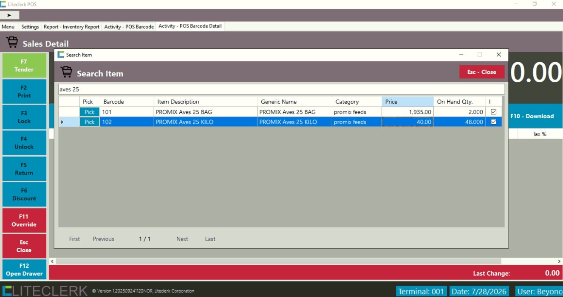The width and height of the screenshot is (563, 297).
Task: Sort by the Generic Name column header
Action: (294, 102)
